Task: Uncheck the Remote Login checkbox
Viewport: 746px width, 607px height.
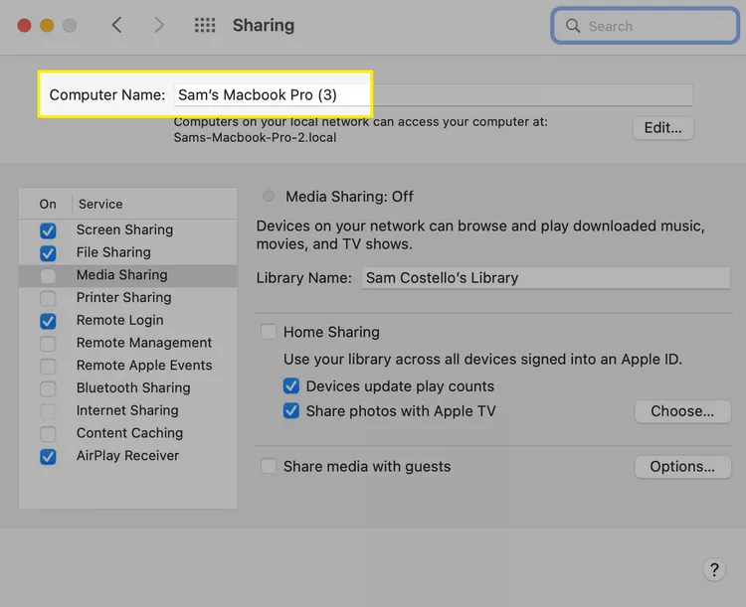Action: tap(48, 321)
